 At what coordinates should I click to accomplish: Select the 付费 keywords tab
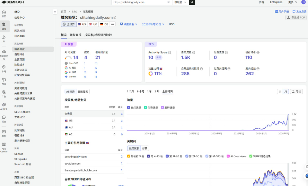tap(144, 148)
